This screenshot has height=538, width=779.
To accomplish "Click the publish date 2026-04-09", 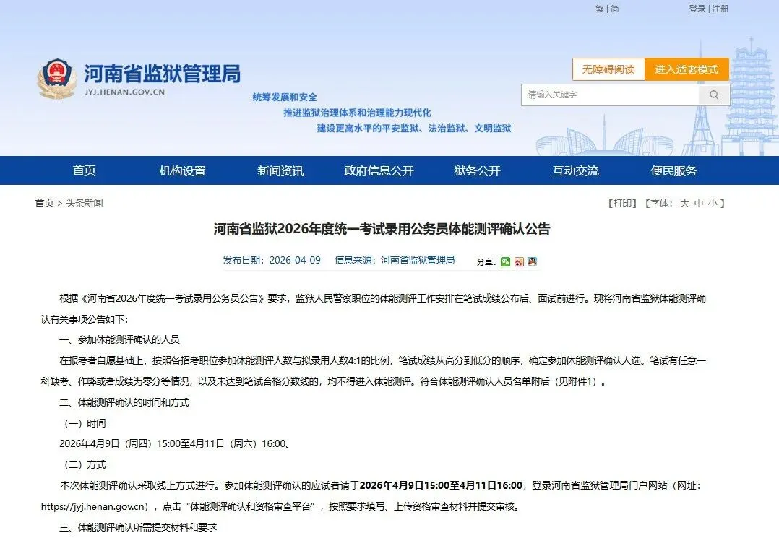I will pyautogui.click(x=295, y=260).
